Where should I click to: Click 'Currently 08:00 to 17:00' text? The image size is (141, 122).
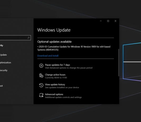click(x=56, y=78)
